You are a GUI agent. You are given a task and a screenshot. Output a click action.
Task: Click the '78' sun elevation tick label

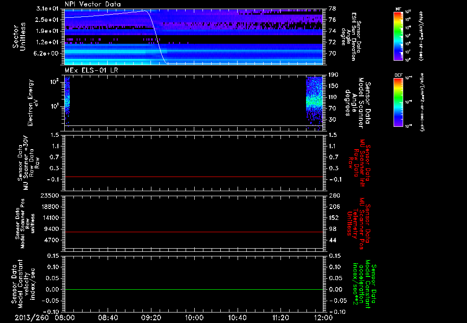(x=332, y=9)
